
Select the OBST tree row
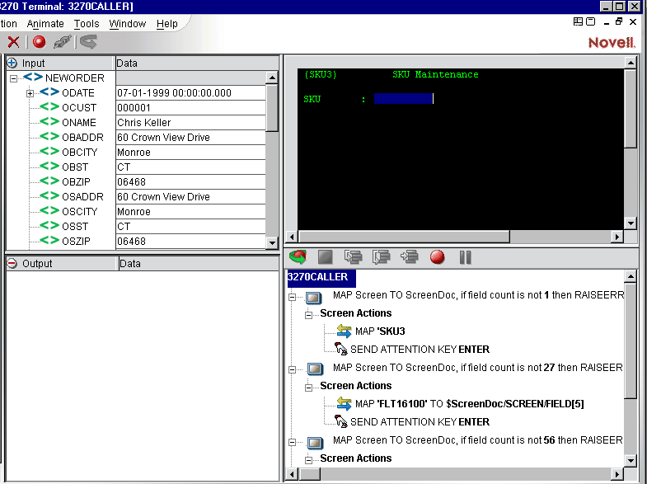(75, 167)
